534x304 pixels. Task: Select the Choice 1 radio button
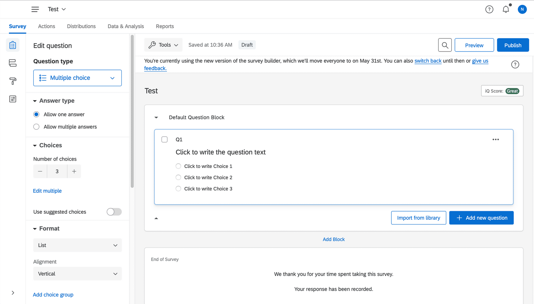pyautogui.click(x=178, y=166)
